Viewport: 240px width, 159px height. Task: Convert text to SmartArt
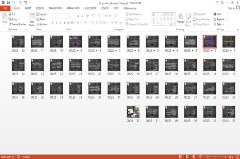(137, 24)
